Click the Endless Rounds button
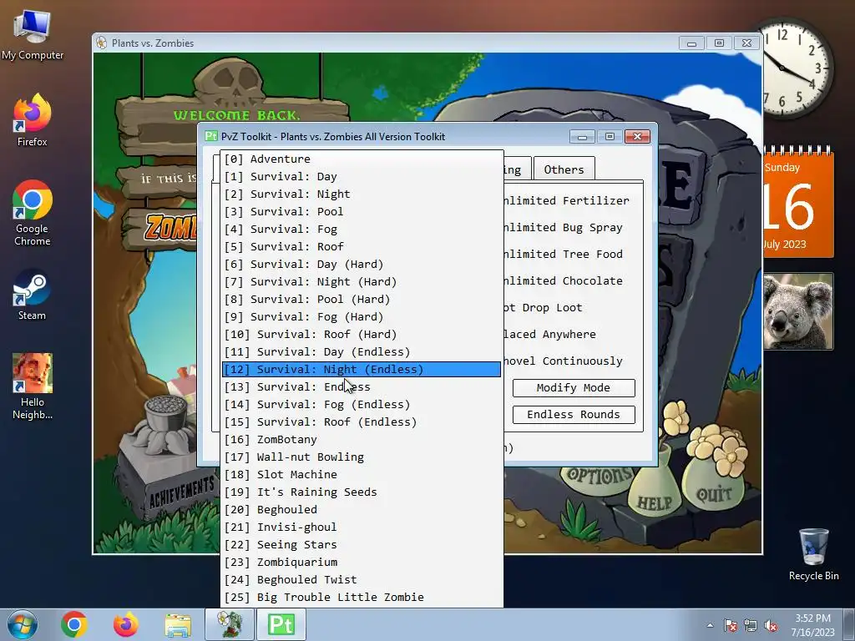The image size is (855, 641). tap(574, 414)
